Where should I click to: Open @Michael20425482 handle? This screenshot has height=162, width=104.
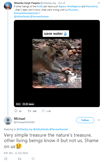coord(24,122)
